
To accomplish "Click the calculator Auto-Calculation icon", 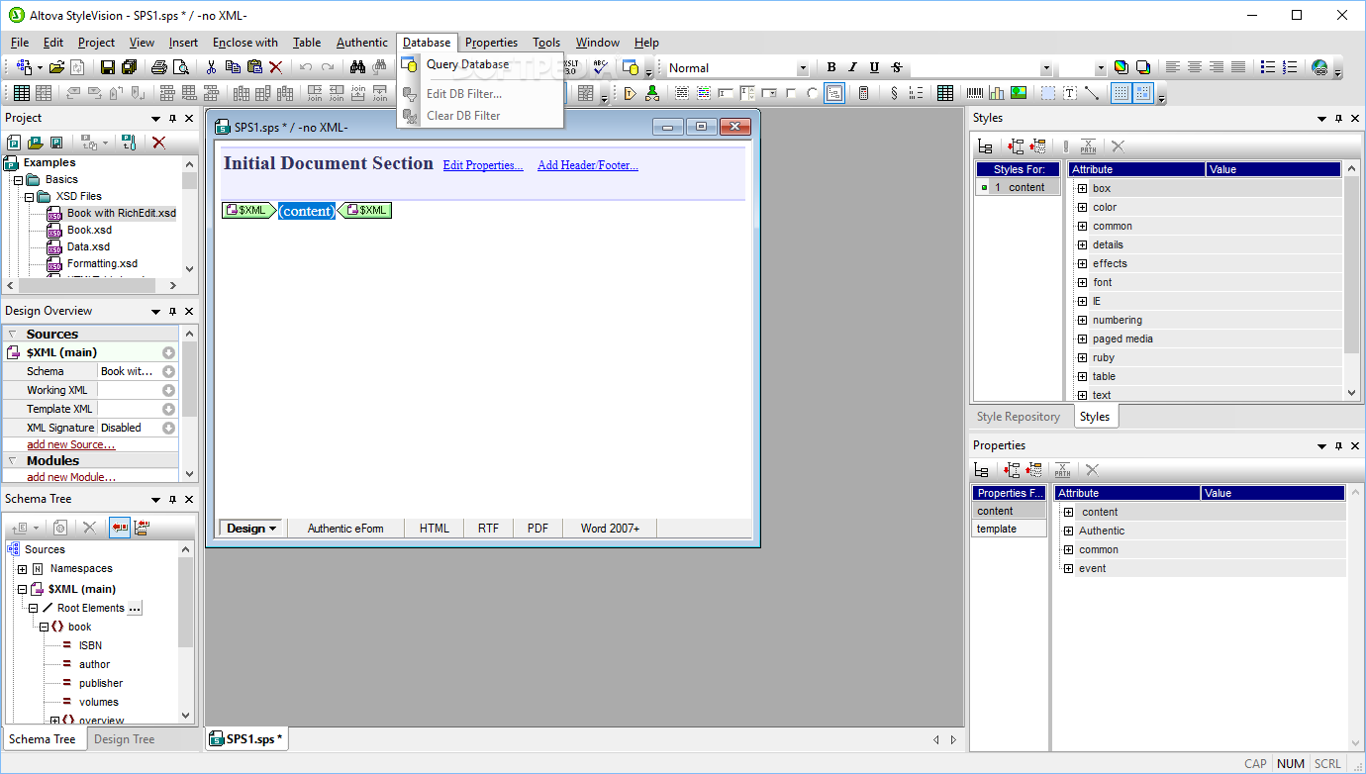I will pyautogui.click(x=864, y=93).
